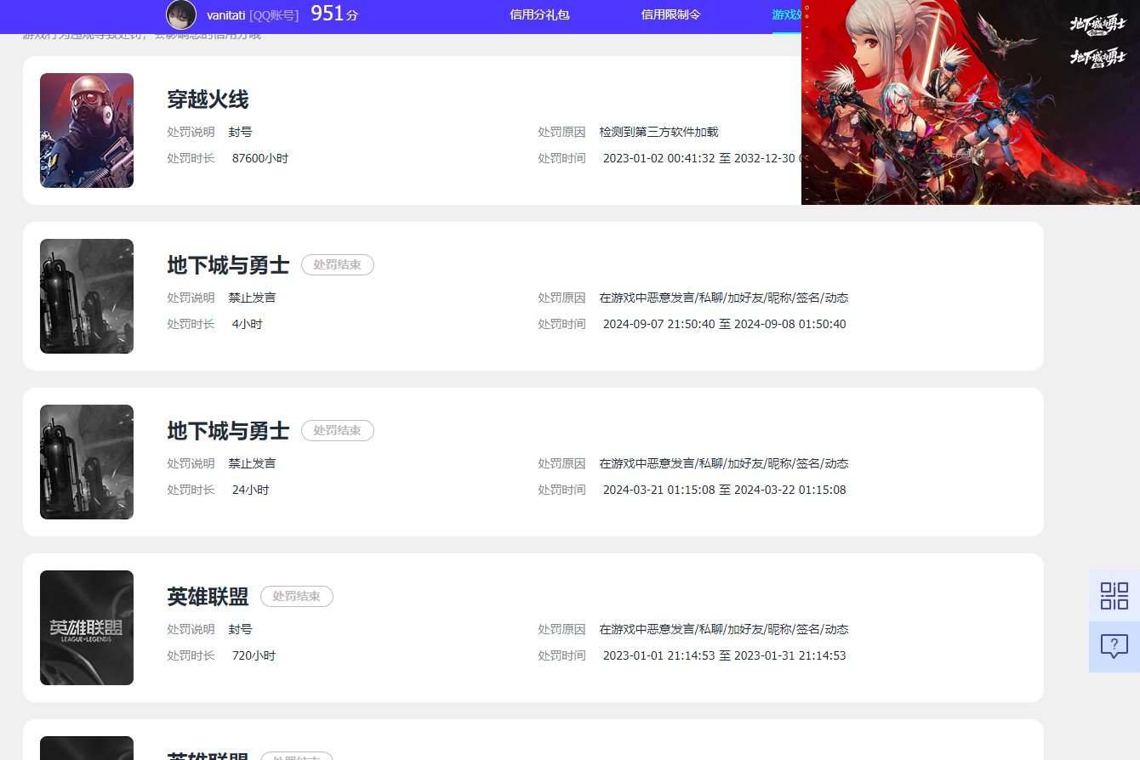Click the 处罚结束 badge on the 720小时 card
This screenshot has width=1140, height=760.
coord(297,597)
